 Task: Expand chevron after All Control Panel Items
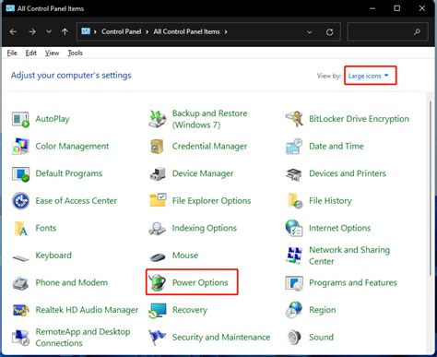pos(226,31)
